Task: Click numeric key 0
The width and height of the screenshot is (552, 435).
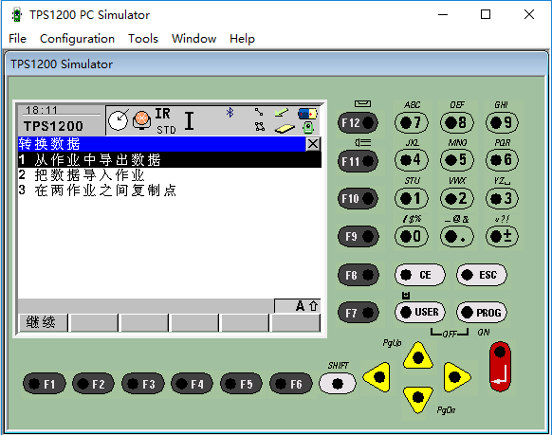Action: [412, 236]
